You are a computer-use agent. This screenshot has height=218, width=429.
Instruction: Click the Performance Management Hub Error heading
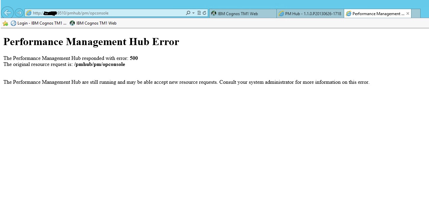[91, 42]
